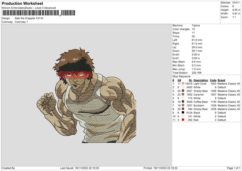Click the barcode under the worksheet title
242x171 pixels.
click(x=39, y=13)
